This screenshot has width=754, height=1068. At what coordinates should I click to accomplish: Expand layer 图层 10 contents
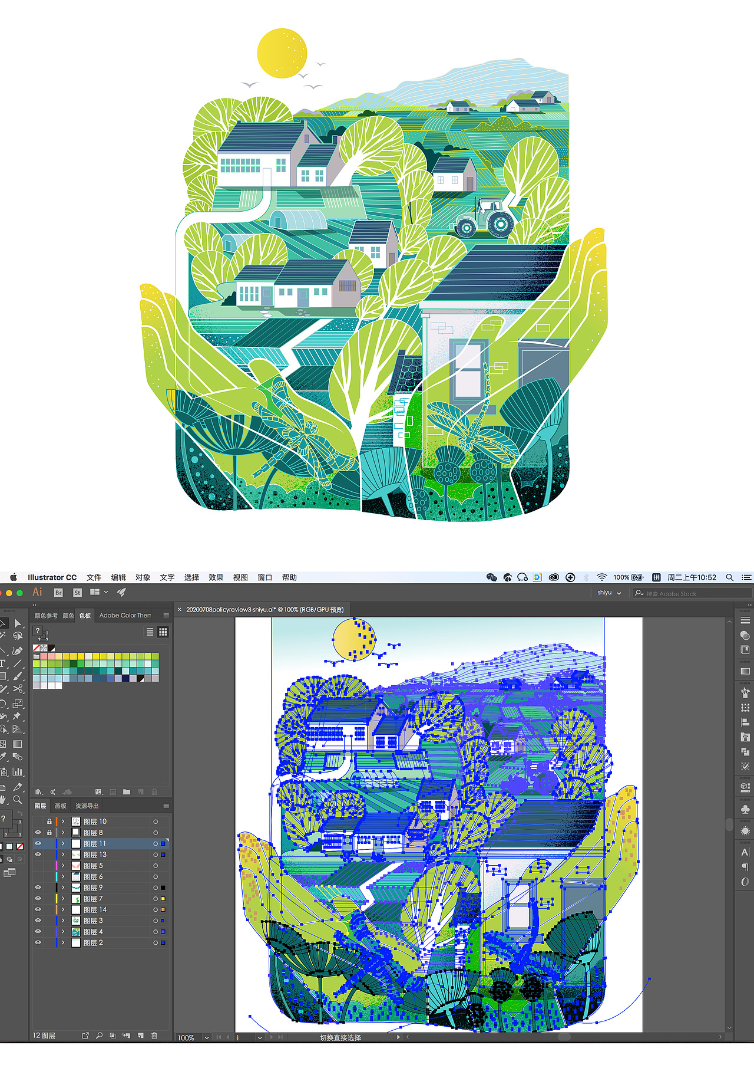[63, 821]
